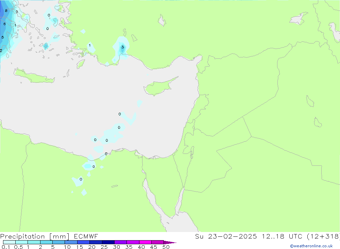The width and height of the screenshot is (340, 249).
Task: Click the legend label '40'
Action: pyautogui.click(x=141, y=247)
